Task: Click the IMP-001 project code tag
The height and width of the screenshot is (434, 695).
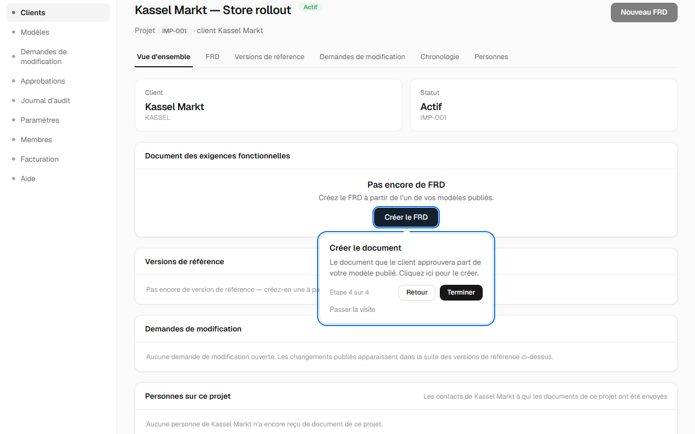Action: click(174, 31)
